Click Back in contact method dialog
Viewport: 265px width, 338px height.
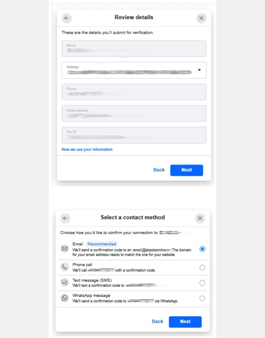[x=158, y=321]
